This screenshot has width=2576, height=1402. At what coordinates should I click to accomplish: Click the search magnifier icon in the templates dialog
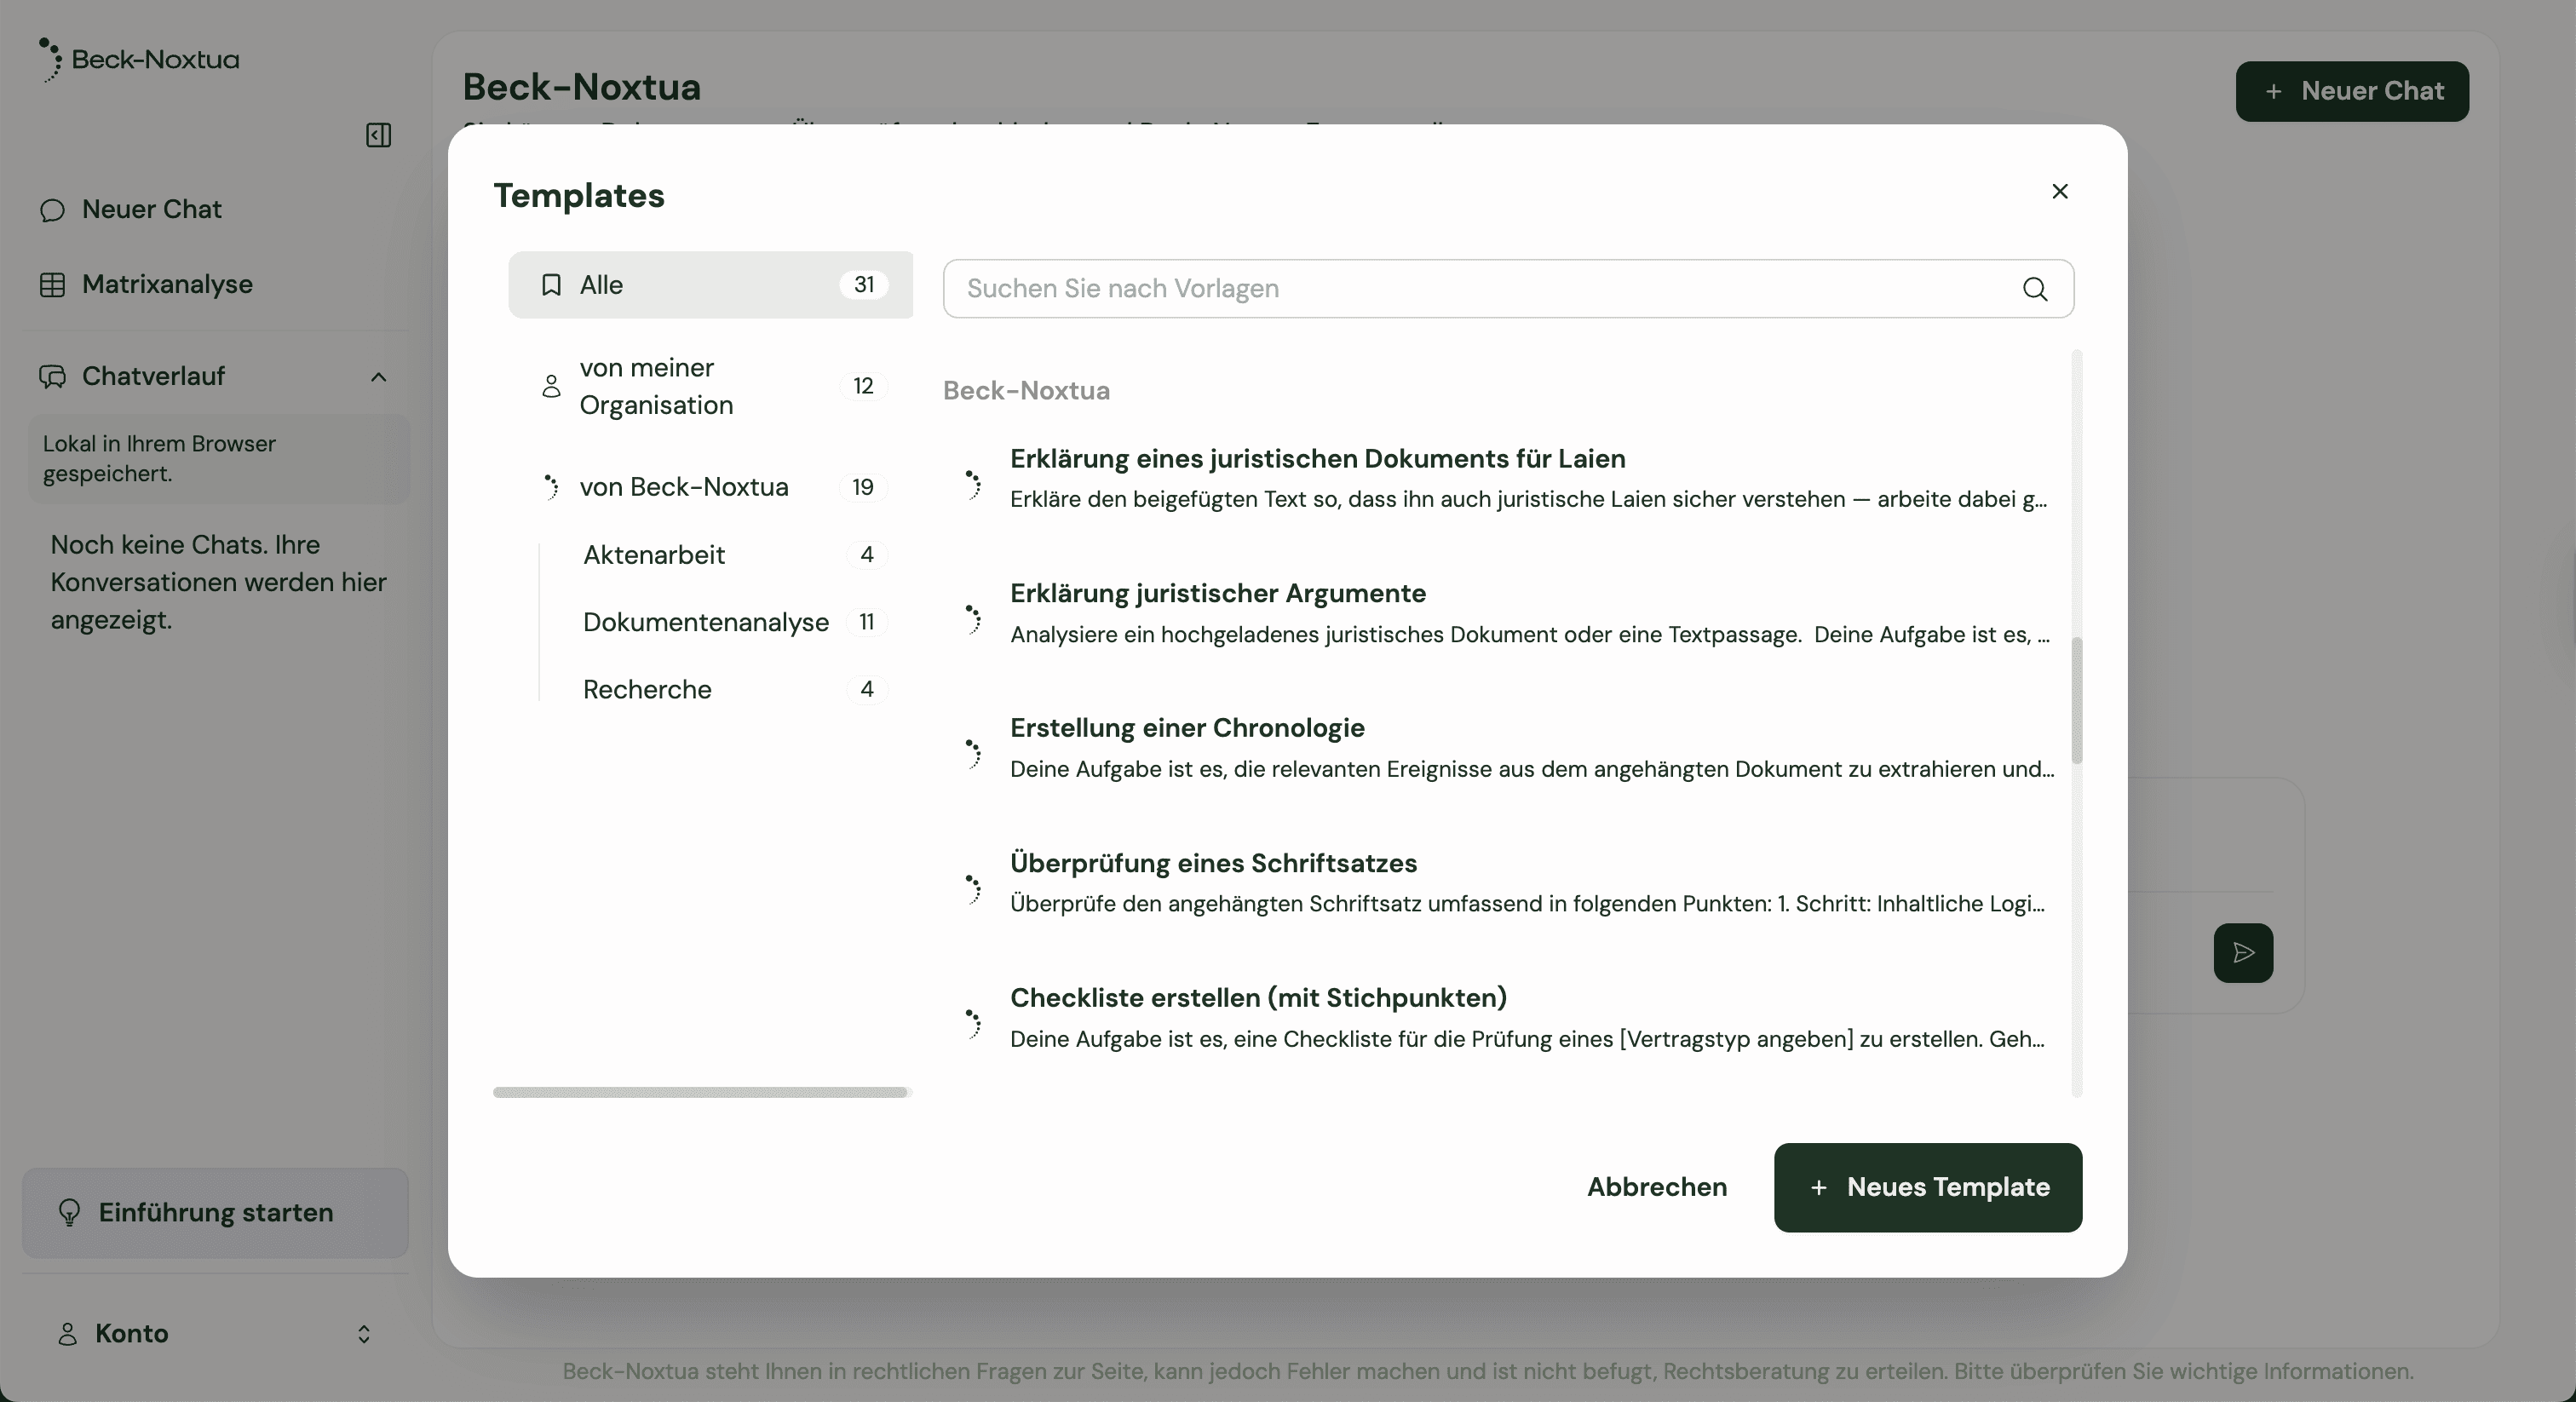click(2034, 289)
